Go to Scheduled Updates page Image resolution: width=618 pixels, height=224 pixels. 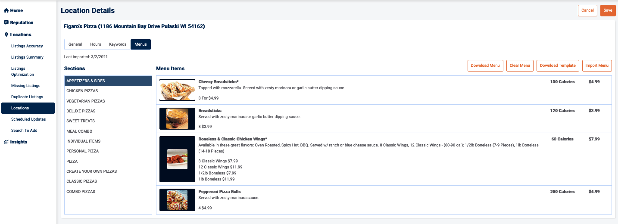pos(28,119)
